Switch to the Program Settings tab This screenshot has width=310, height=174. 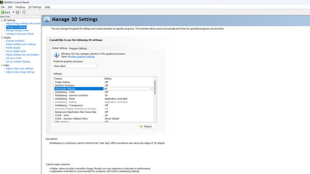[x=78, y=48]
